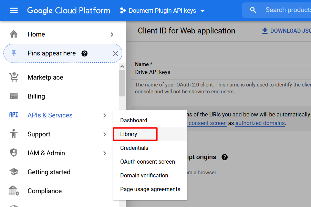Open the pins help question mark
The width and height of the screenshot is (311, 207).
pos(84,53)
